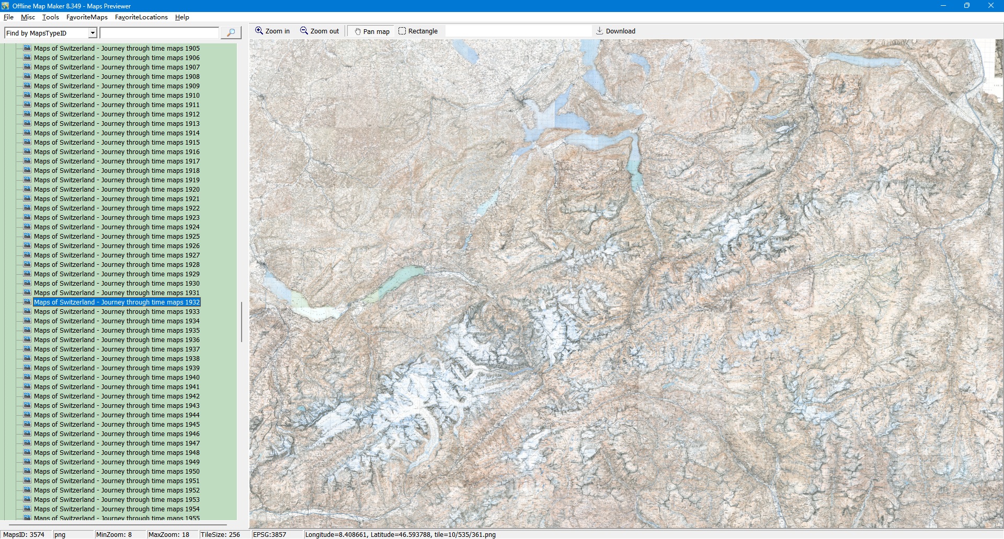Click the Download arrow icon
This screenshot has width=1004, height=539.
599,31
